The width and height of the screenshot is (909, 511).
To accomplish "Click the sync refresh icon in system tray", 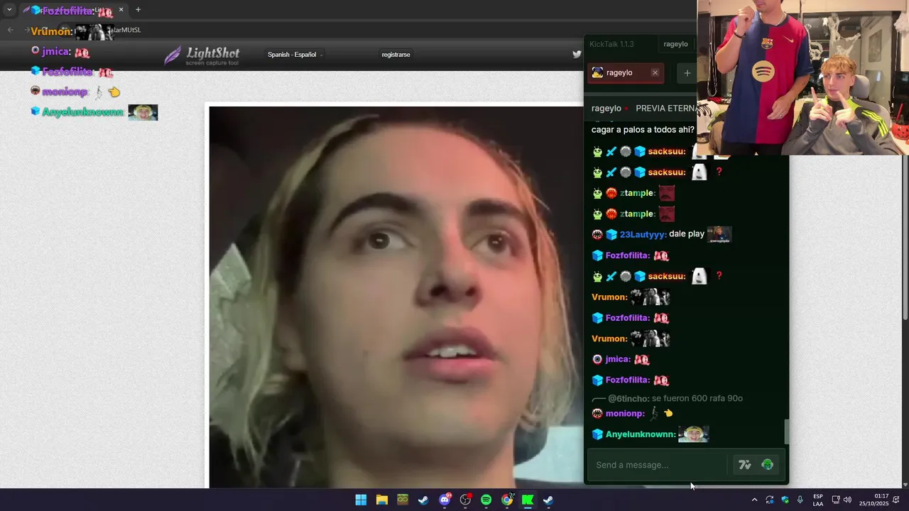I will pyautogui.click(x=770, y=500).
